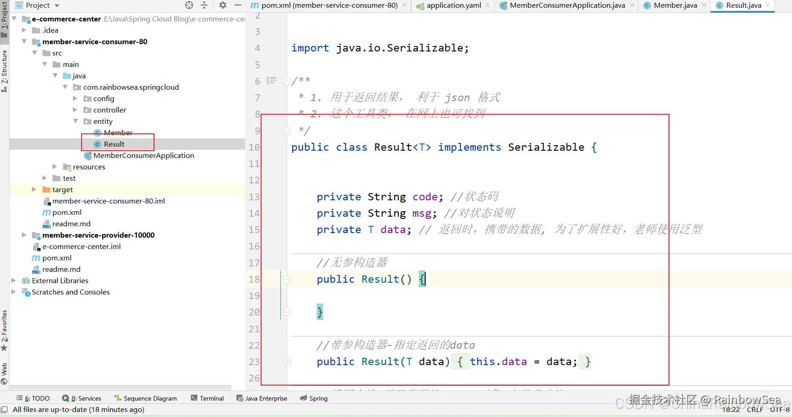Click the locate opened file crosshair icon
Image resolution: width=792 pixels, height=417 pixels.
[189, 5]
